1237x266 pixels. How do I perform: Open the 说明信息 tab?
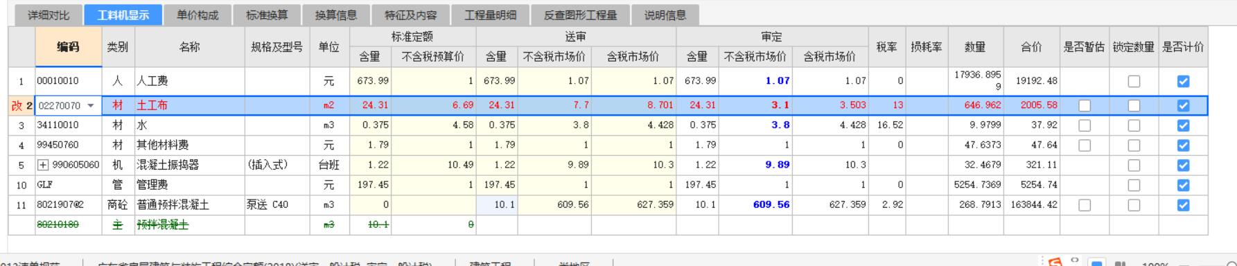(665, 15)
